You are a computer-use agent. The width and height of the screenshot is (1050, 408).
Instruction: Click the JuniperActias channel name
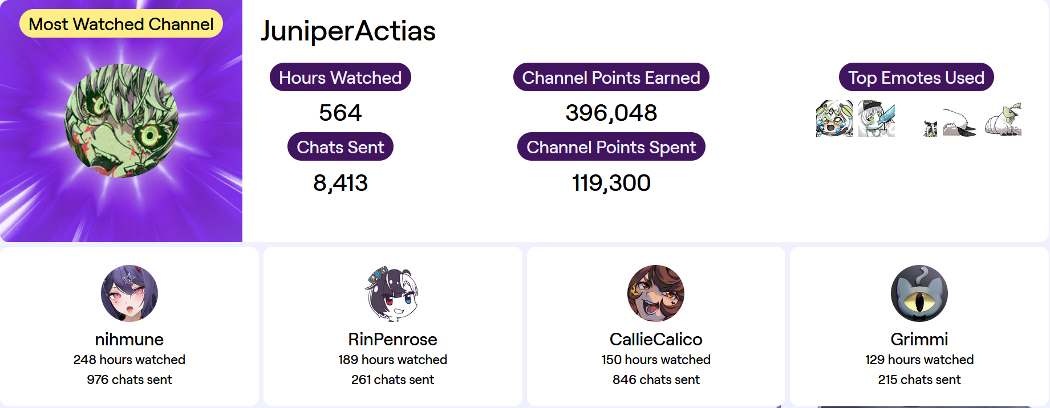[348, 31]
